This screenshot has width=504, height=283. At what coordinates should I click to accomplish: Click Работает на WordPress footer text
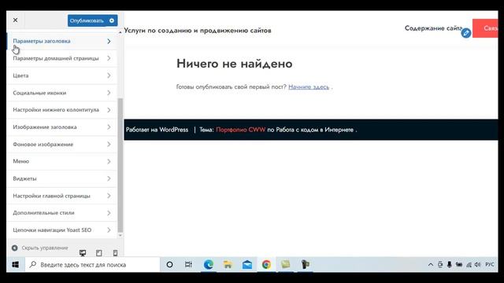pyautogui.click(x=157, y=130)
